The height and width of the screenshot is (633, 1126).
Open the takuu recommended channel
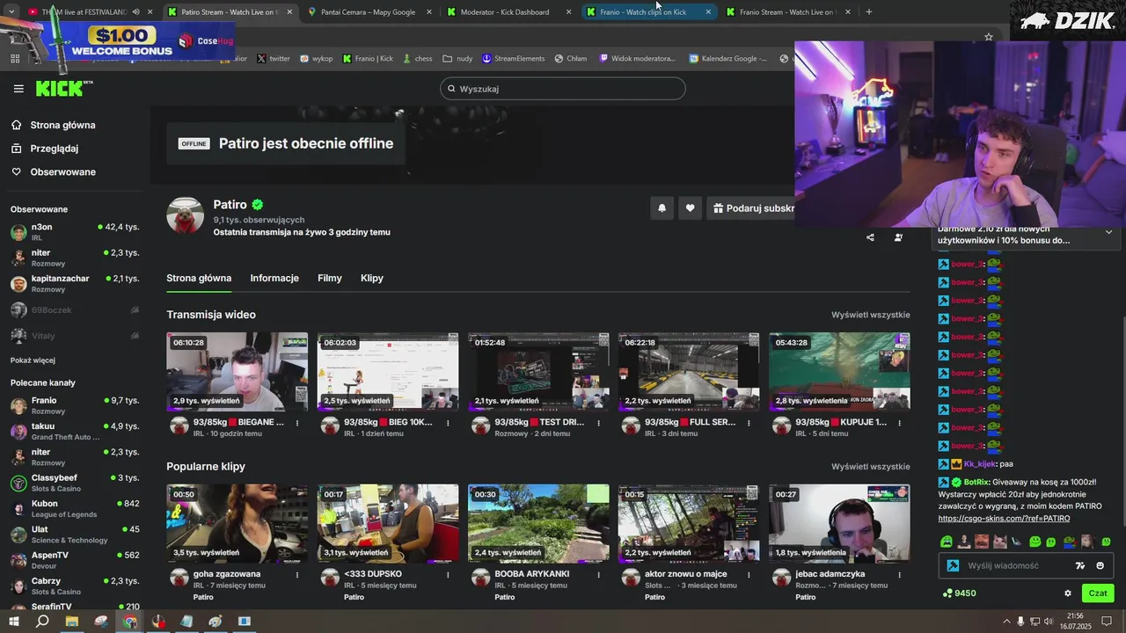75,432
